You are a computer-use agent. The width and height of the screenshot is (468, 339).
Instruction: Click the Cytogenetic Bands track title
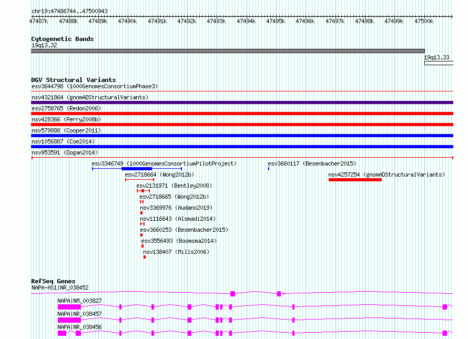tap(63, 39)
